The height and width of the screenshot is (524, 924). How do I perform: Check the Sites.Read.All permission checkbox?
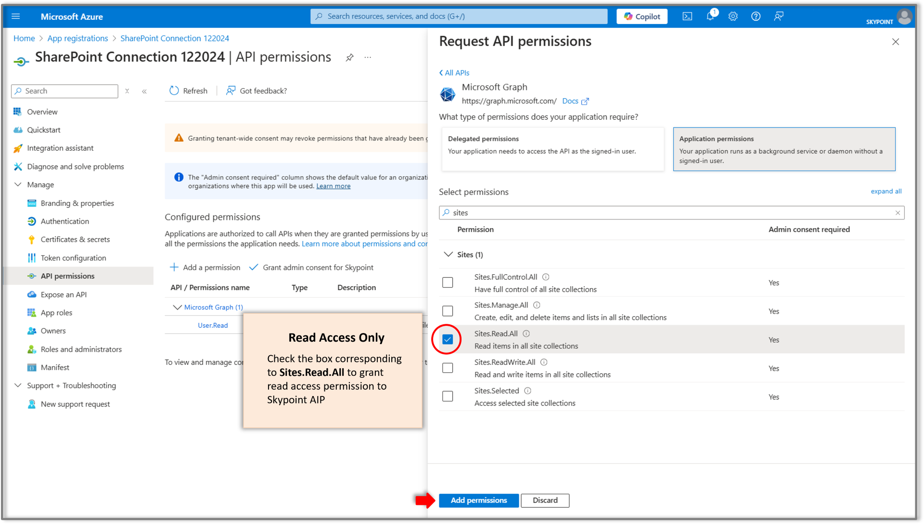[448, 339]
